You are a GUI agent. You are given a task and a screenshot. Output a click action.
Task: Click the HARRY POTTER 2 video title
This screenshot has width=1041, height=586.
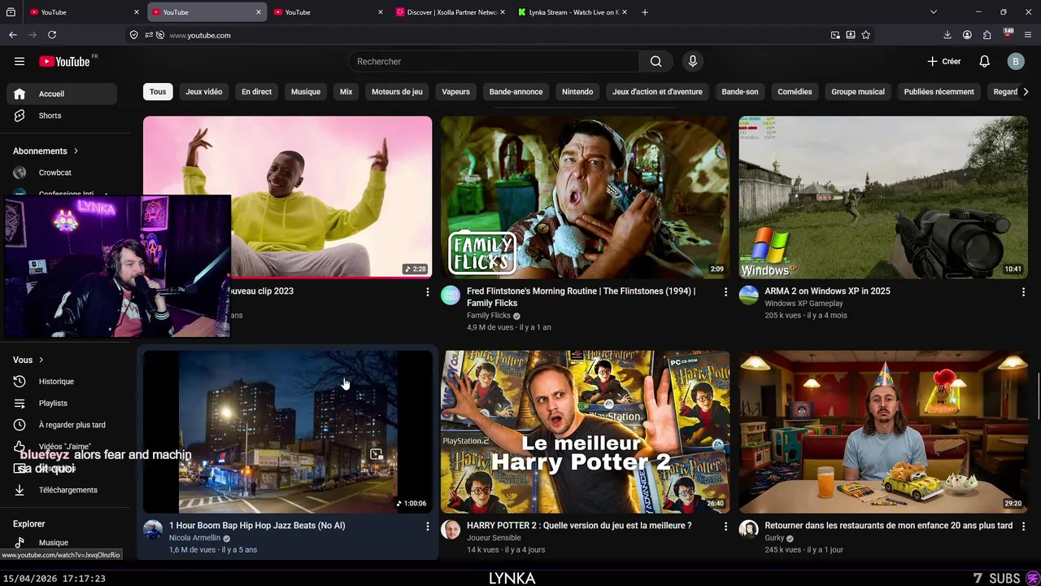(579, 526)
